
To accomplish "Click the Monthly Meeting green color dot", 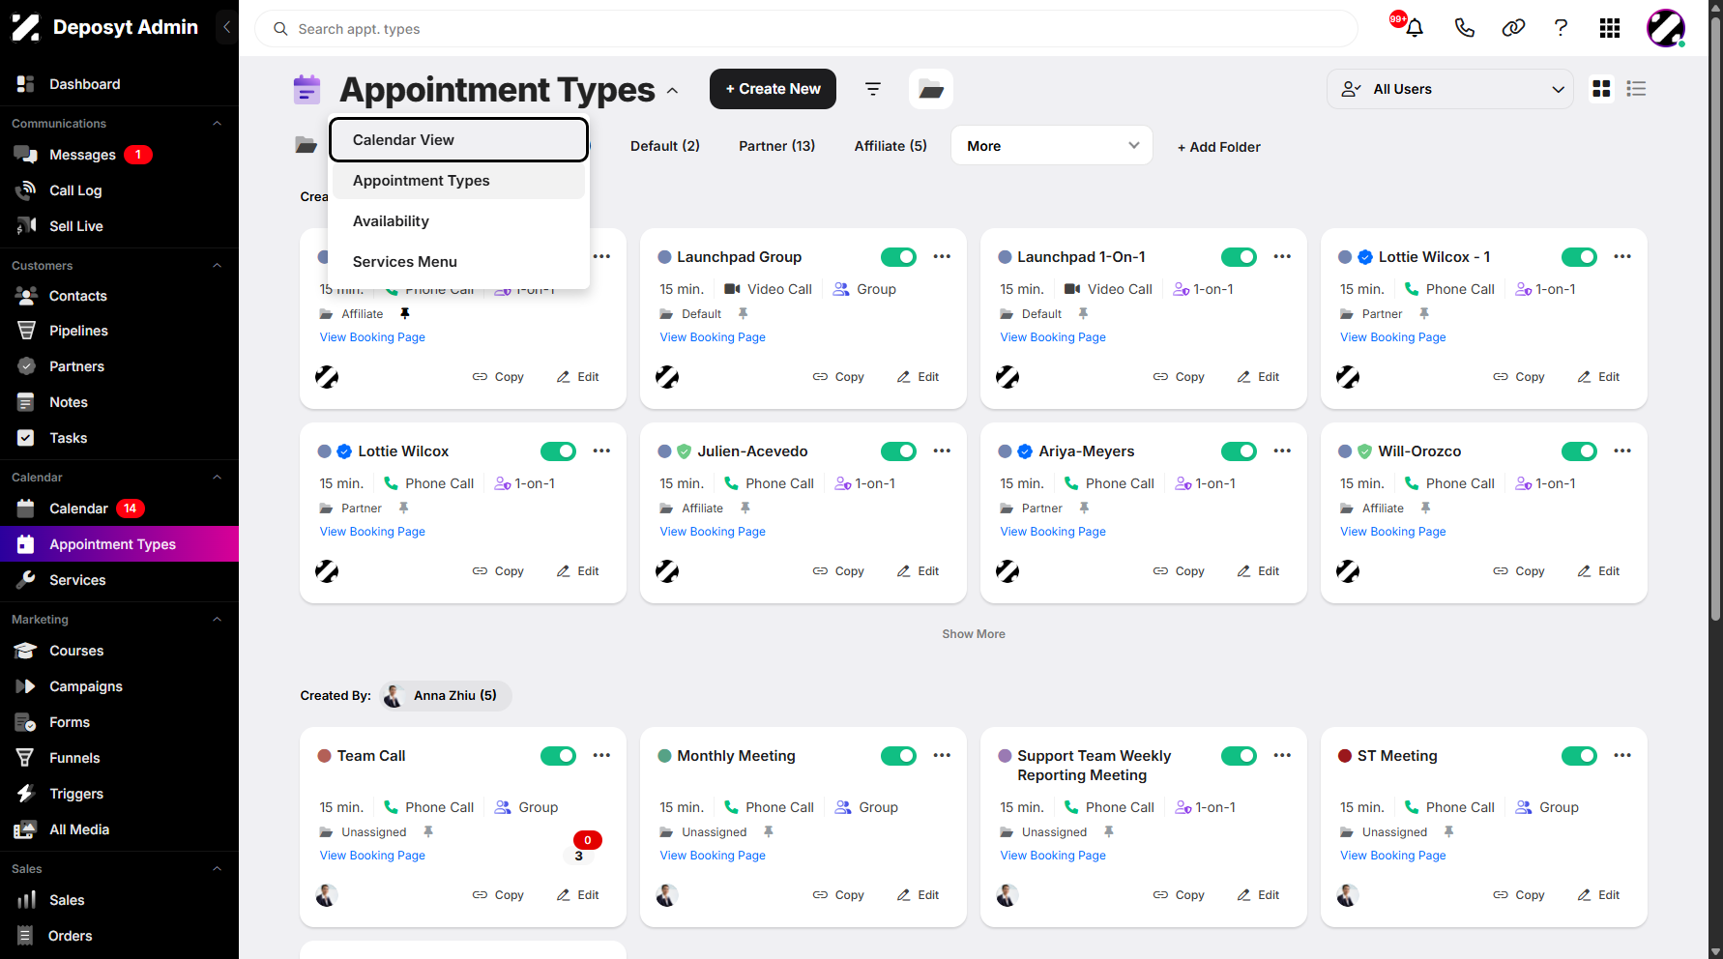I will [x=665, y=756].
